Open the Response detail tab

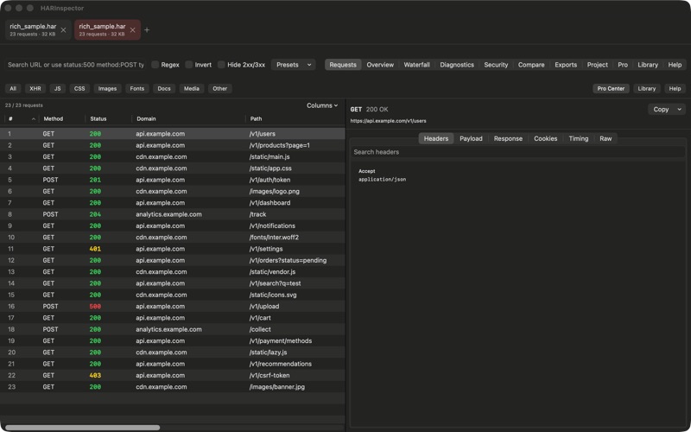coord(508,138)
